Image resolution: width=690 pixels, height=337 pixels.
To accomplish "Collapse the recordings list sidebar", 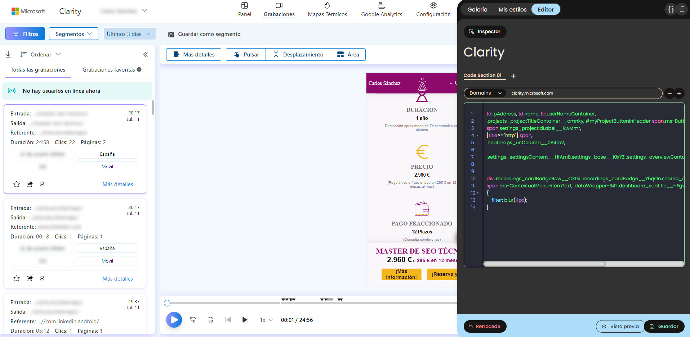I will click(x=146, y=55).
